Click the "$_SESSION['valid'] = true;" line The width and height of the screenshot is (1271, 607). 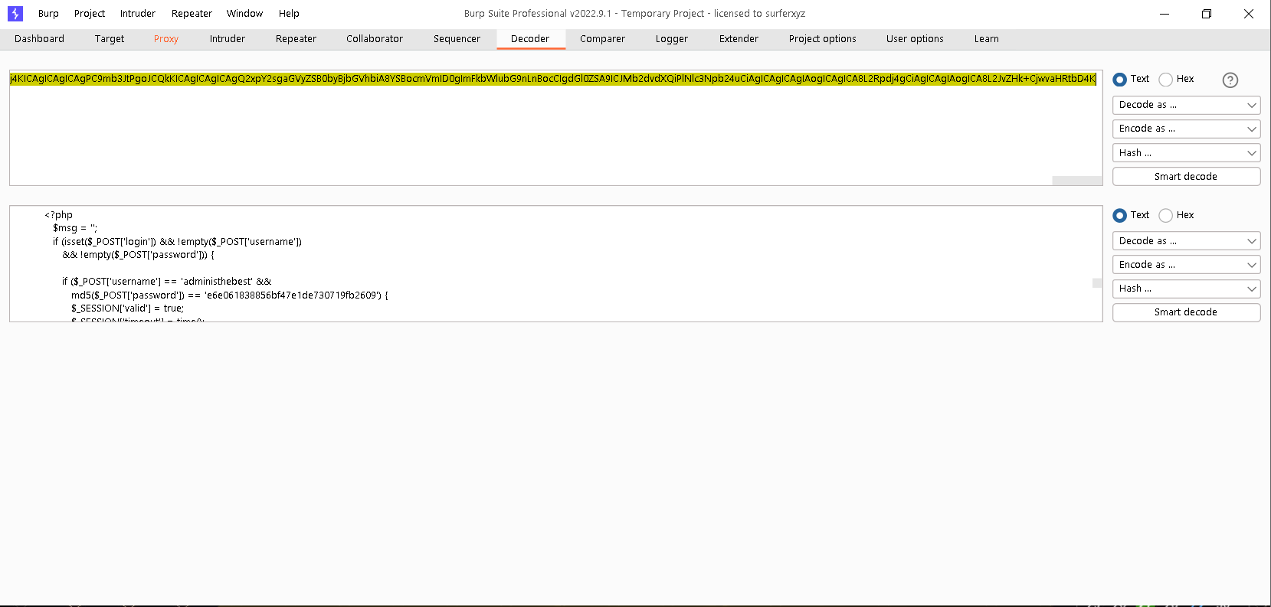click(x=127, y=308)
